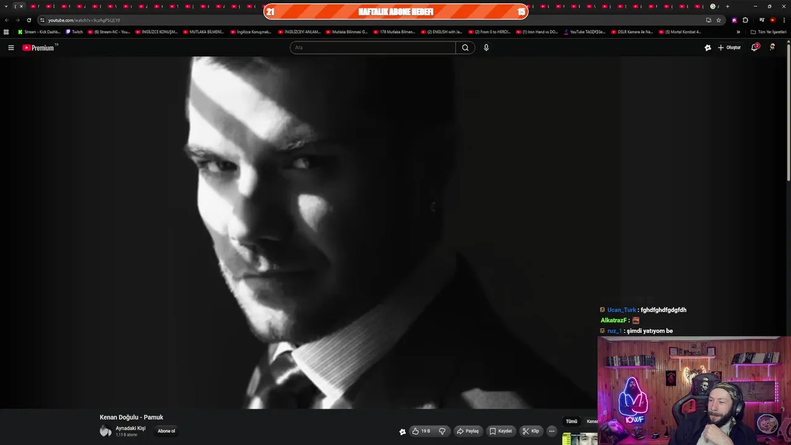Reload the page with refresh icon

tap(28, 20)
